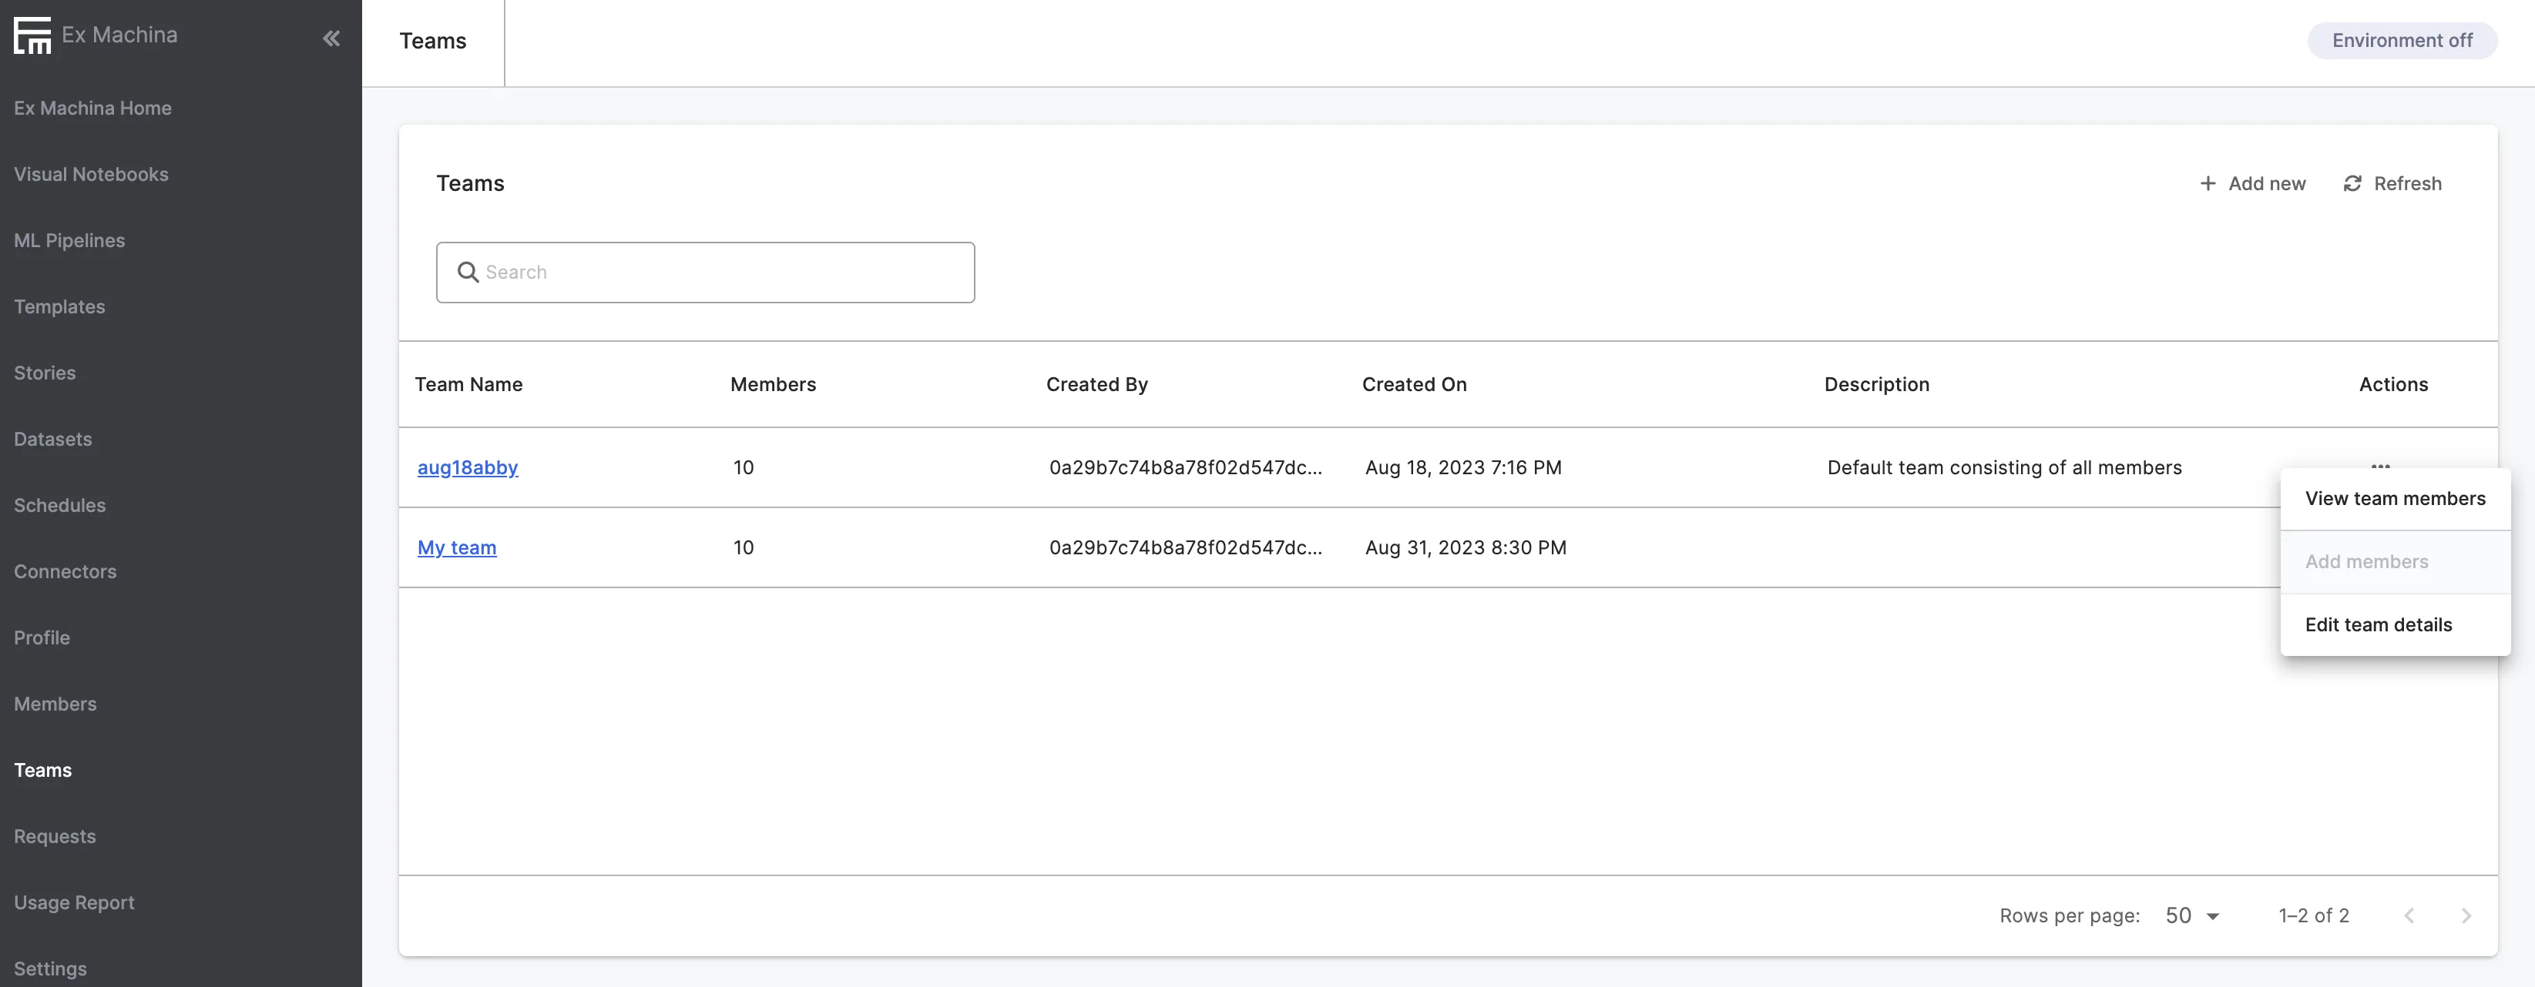Open the three-dot actions menu for aug18abby

coord(2379,465)
